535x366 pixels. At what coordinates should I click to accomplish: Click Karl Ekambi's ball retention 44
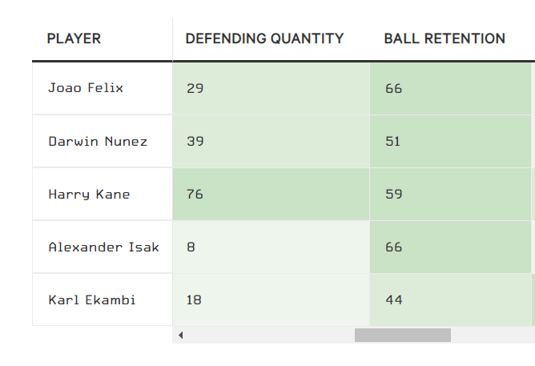pos(393,300)
